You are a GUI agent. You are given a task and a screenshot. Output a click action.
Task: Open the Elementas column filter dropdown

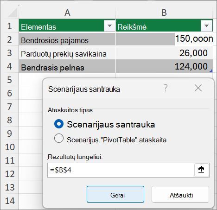109,25
